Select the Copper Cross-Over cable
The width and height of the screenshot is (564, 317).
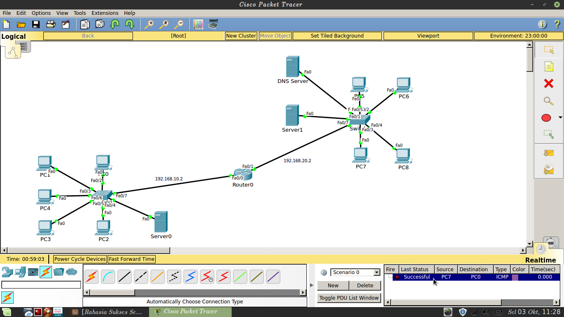click(x=141, y=277)
